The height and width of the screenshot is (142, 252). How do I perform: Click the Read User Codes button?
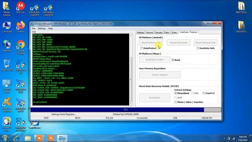(x=154, y=60)
